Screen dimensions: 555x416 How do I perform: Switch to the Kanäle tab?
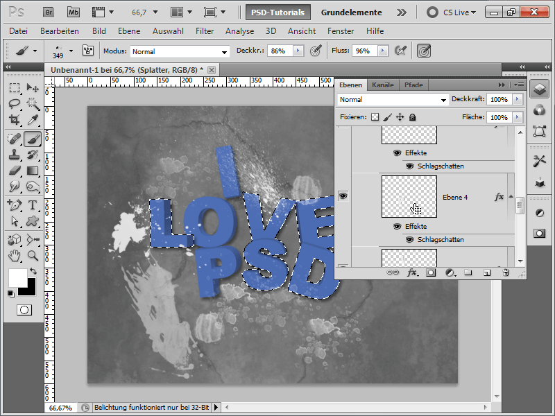point(383,85)
